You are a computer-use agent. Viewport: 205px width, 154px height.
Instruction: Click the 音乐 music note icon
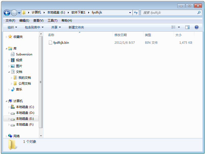coord(13,89)
